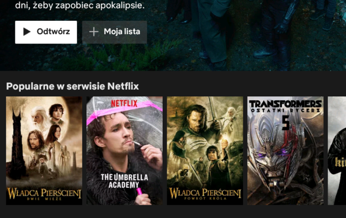Click the The Umbrella Academy title text on its poster
The image size is (346, 218).
click(x=124, y=181)
